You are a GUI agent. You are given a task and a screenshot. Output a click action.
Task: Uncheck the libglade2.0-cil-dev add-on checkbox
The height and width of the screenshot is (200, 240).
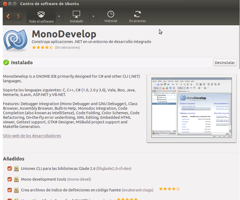(x=10, y=169)
